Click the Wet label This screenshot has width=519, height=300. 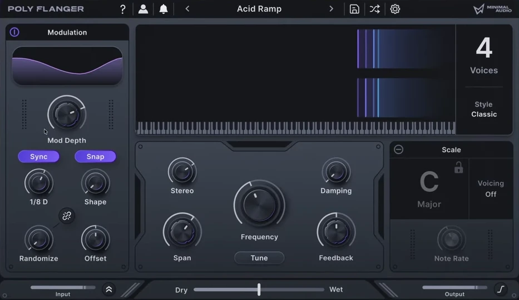tap(336, 289)
